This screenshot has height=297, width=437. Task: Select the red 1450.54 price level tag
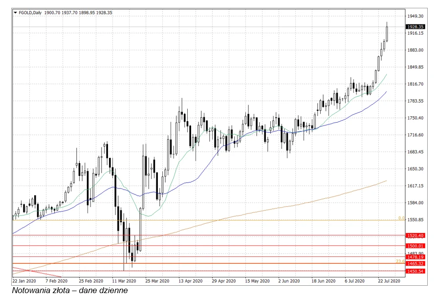point(415,271)
